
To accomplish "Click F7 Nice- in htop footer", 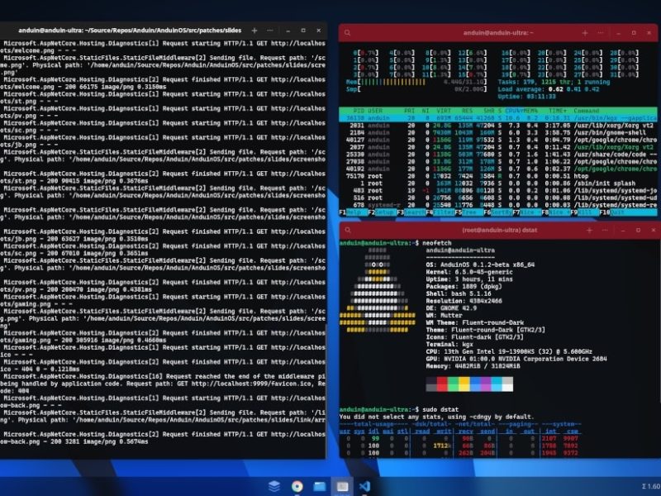I will point(527,212).
